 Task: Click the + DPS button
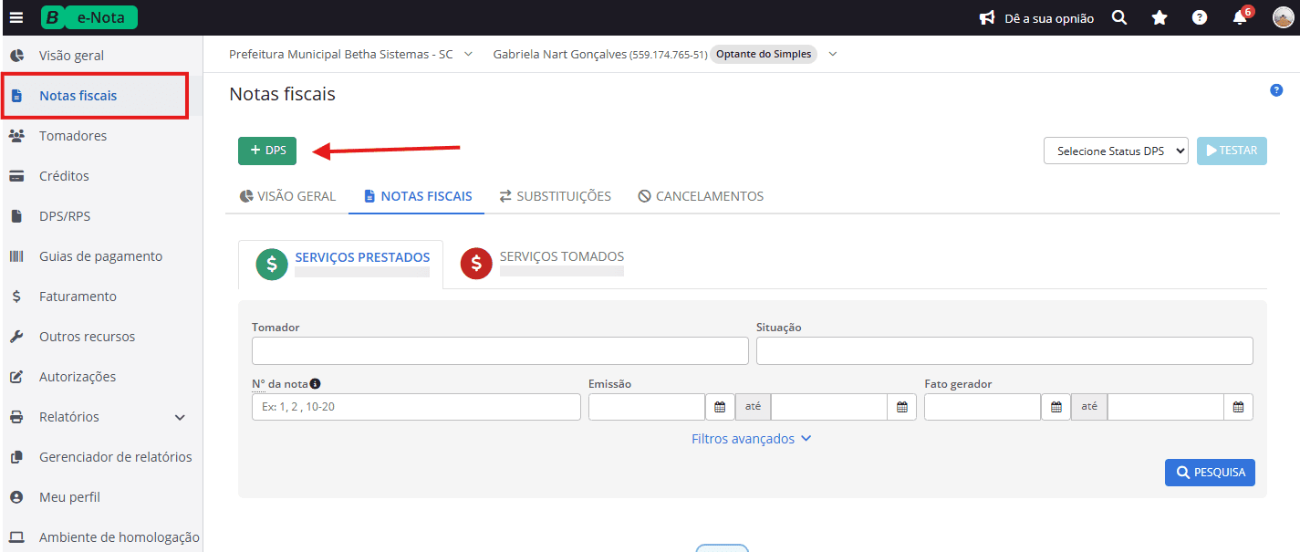tap(266, 151)
